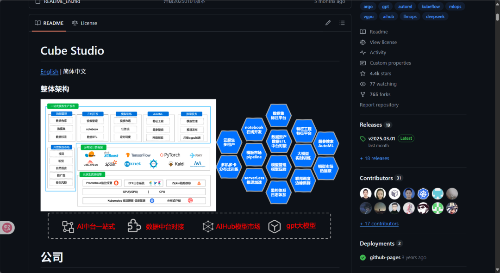The image size is (500, 273).
Task: Open the green pixel identicon avatar
Action: pyautogui.click(x=437, y=208)
